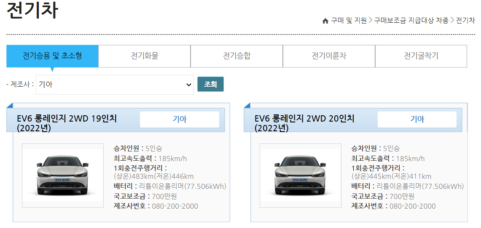The width and height of the screenshot is (481, 228).
Task: Click 제조사번호 on 19인치 card
Action: (156, 206)
